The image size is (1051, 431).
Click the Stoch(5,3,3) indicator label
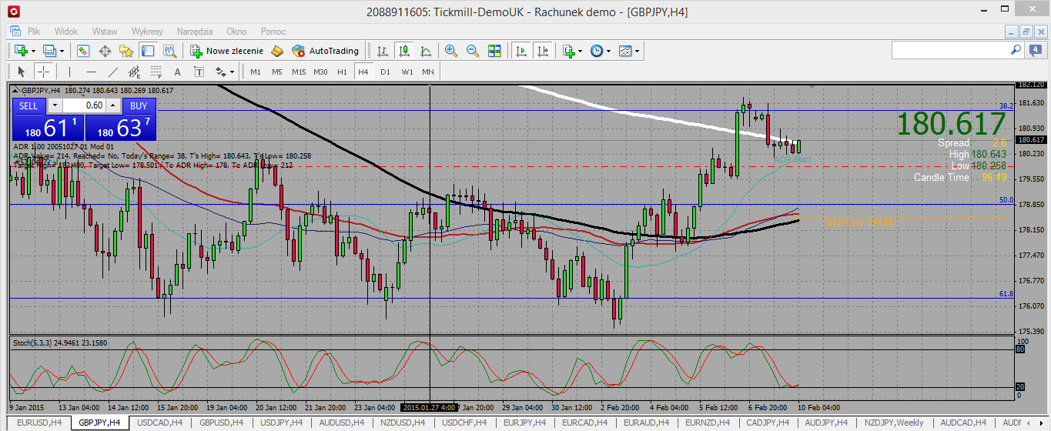pos(32,342)
